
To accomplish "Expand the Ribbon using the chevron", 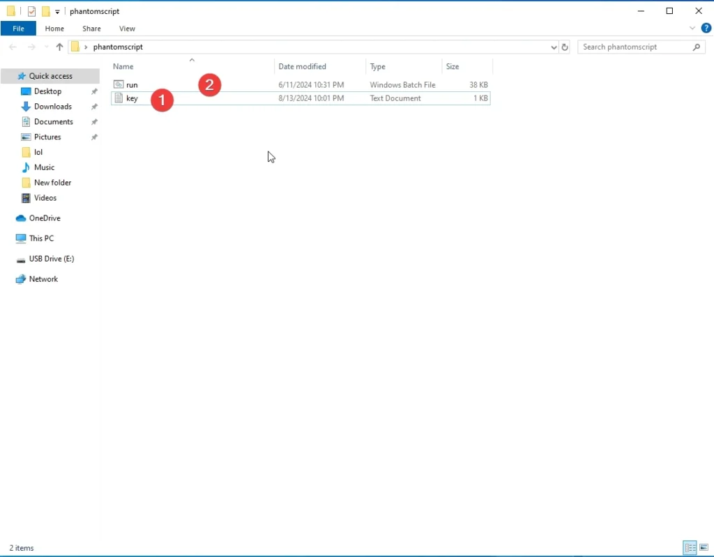I will 693,28.
